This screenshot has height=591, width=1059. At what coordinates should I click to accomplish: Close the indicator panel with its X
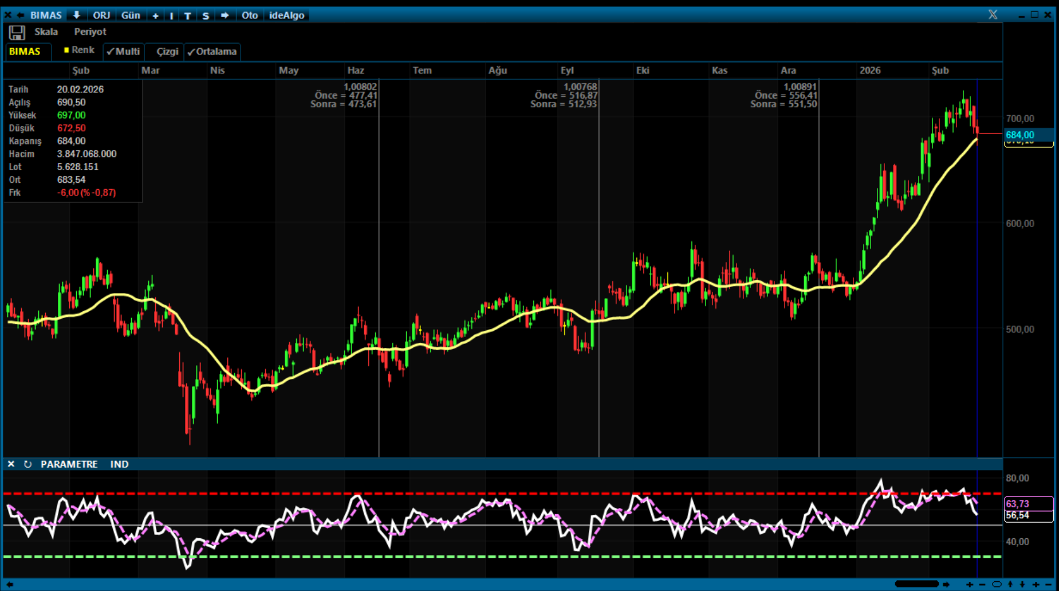coord(11,464)
